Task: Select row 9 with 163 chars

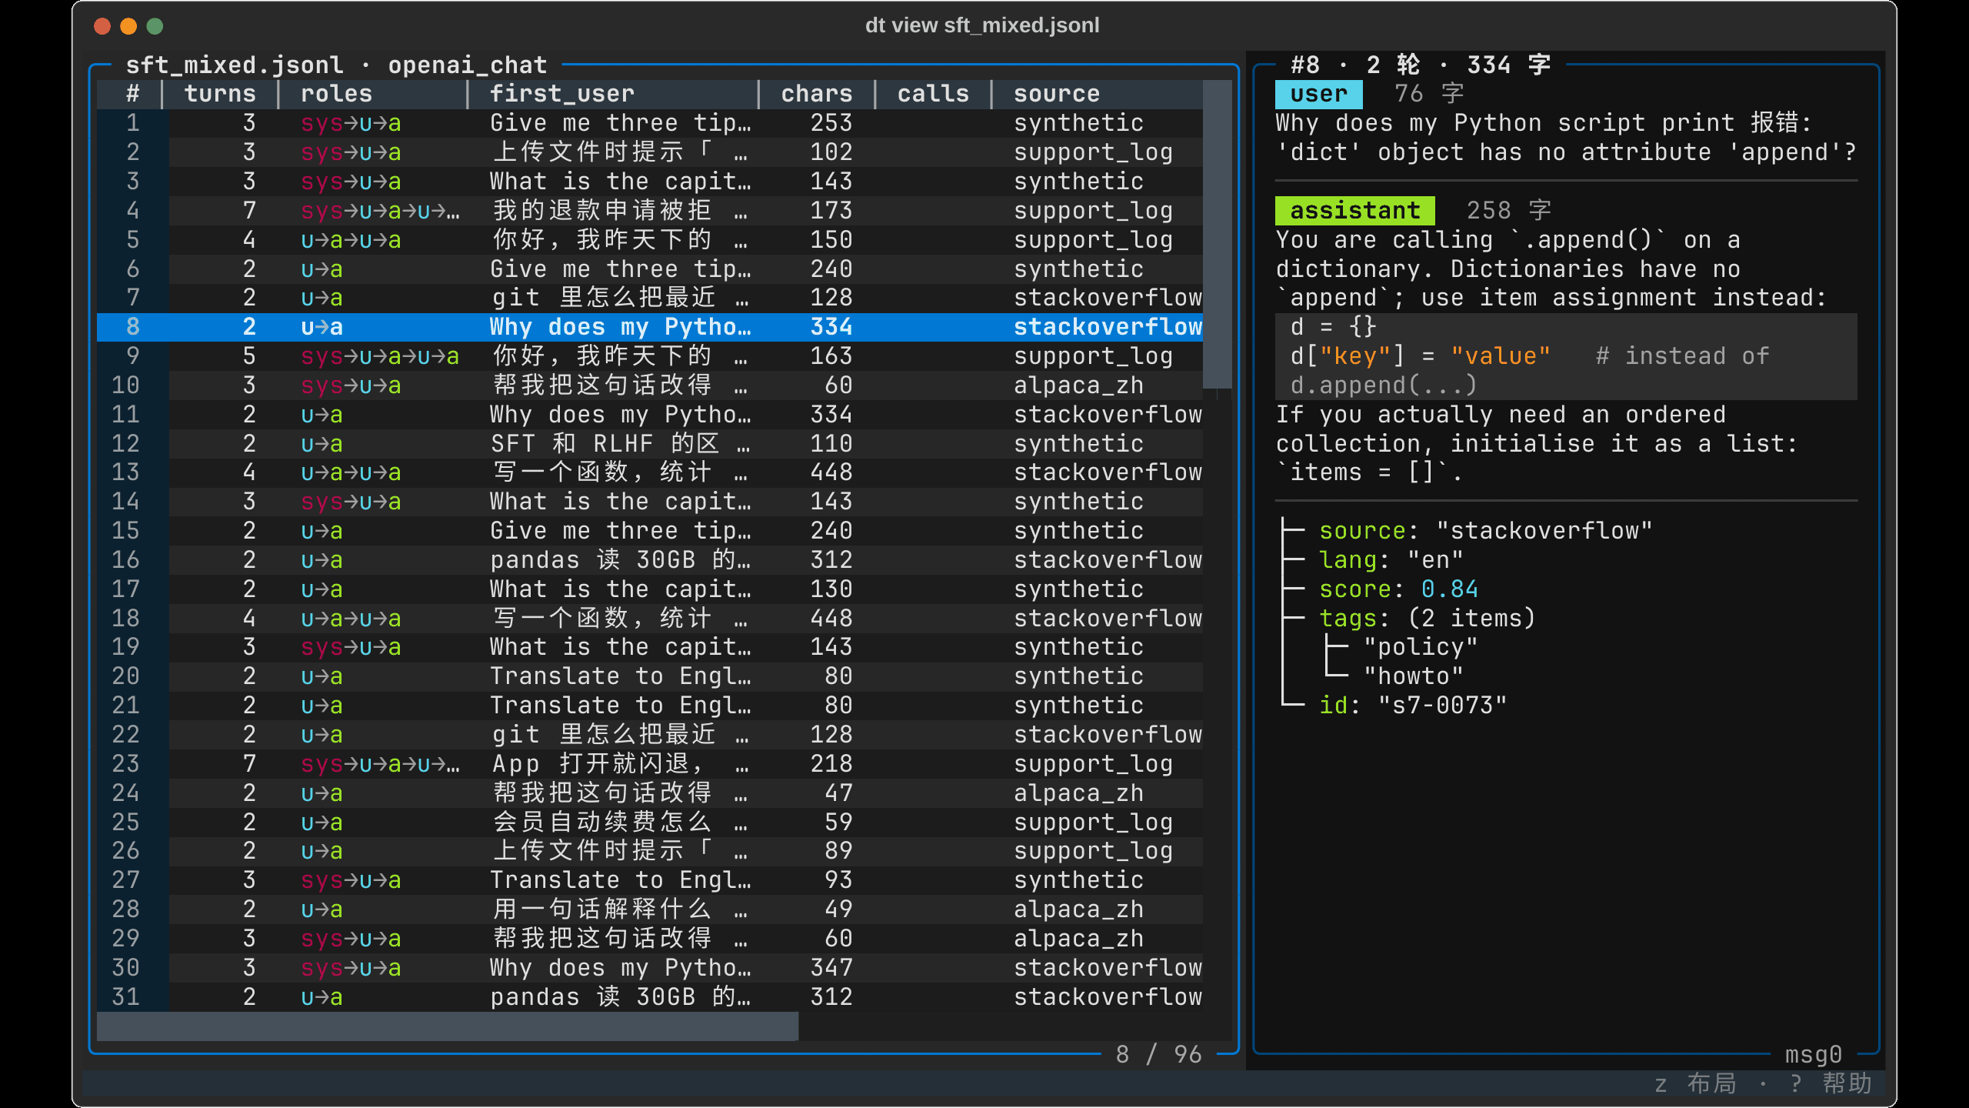Action: [x=650, y=356]
